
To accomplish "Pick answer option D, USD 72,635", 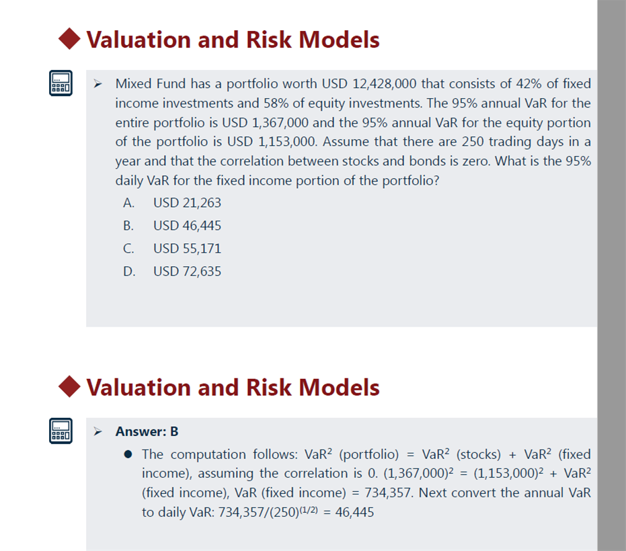I will point(187,271).
